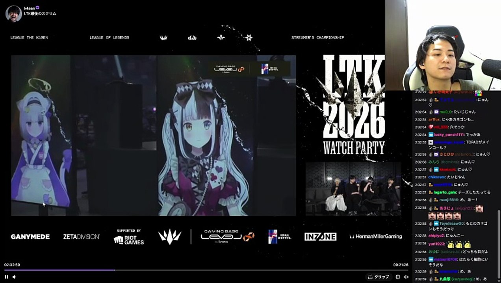Screen dimensions: 501x283
Task: Click the bottom LEVEL∞ Gaming Base logo
Action: pyautogui.click(x=228, y=236)
